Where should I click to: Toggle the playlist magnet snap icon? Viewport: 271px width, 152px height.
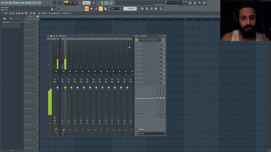pyautogui.click(x=6, y=13)
